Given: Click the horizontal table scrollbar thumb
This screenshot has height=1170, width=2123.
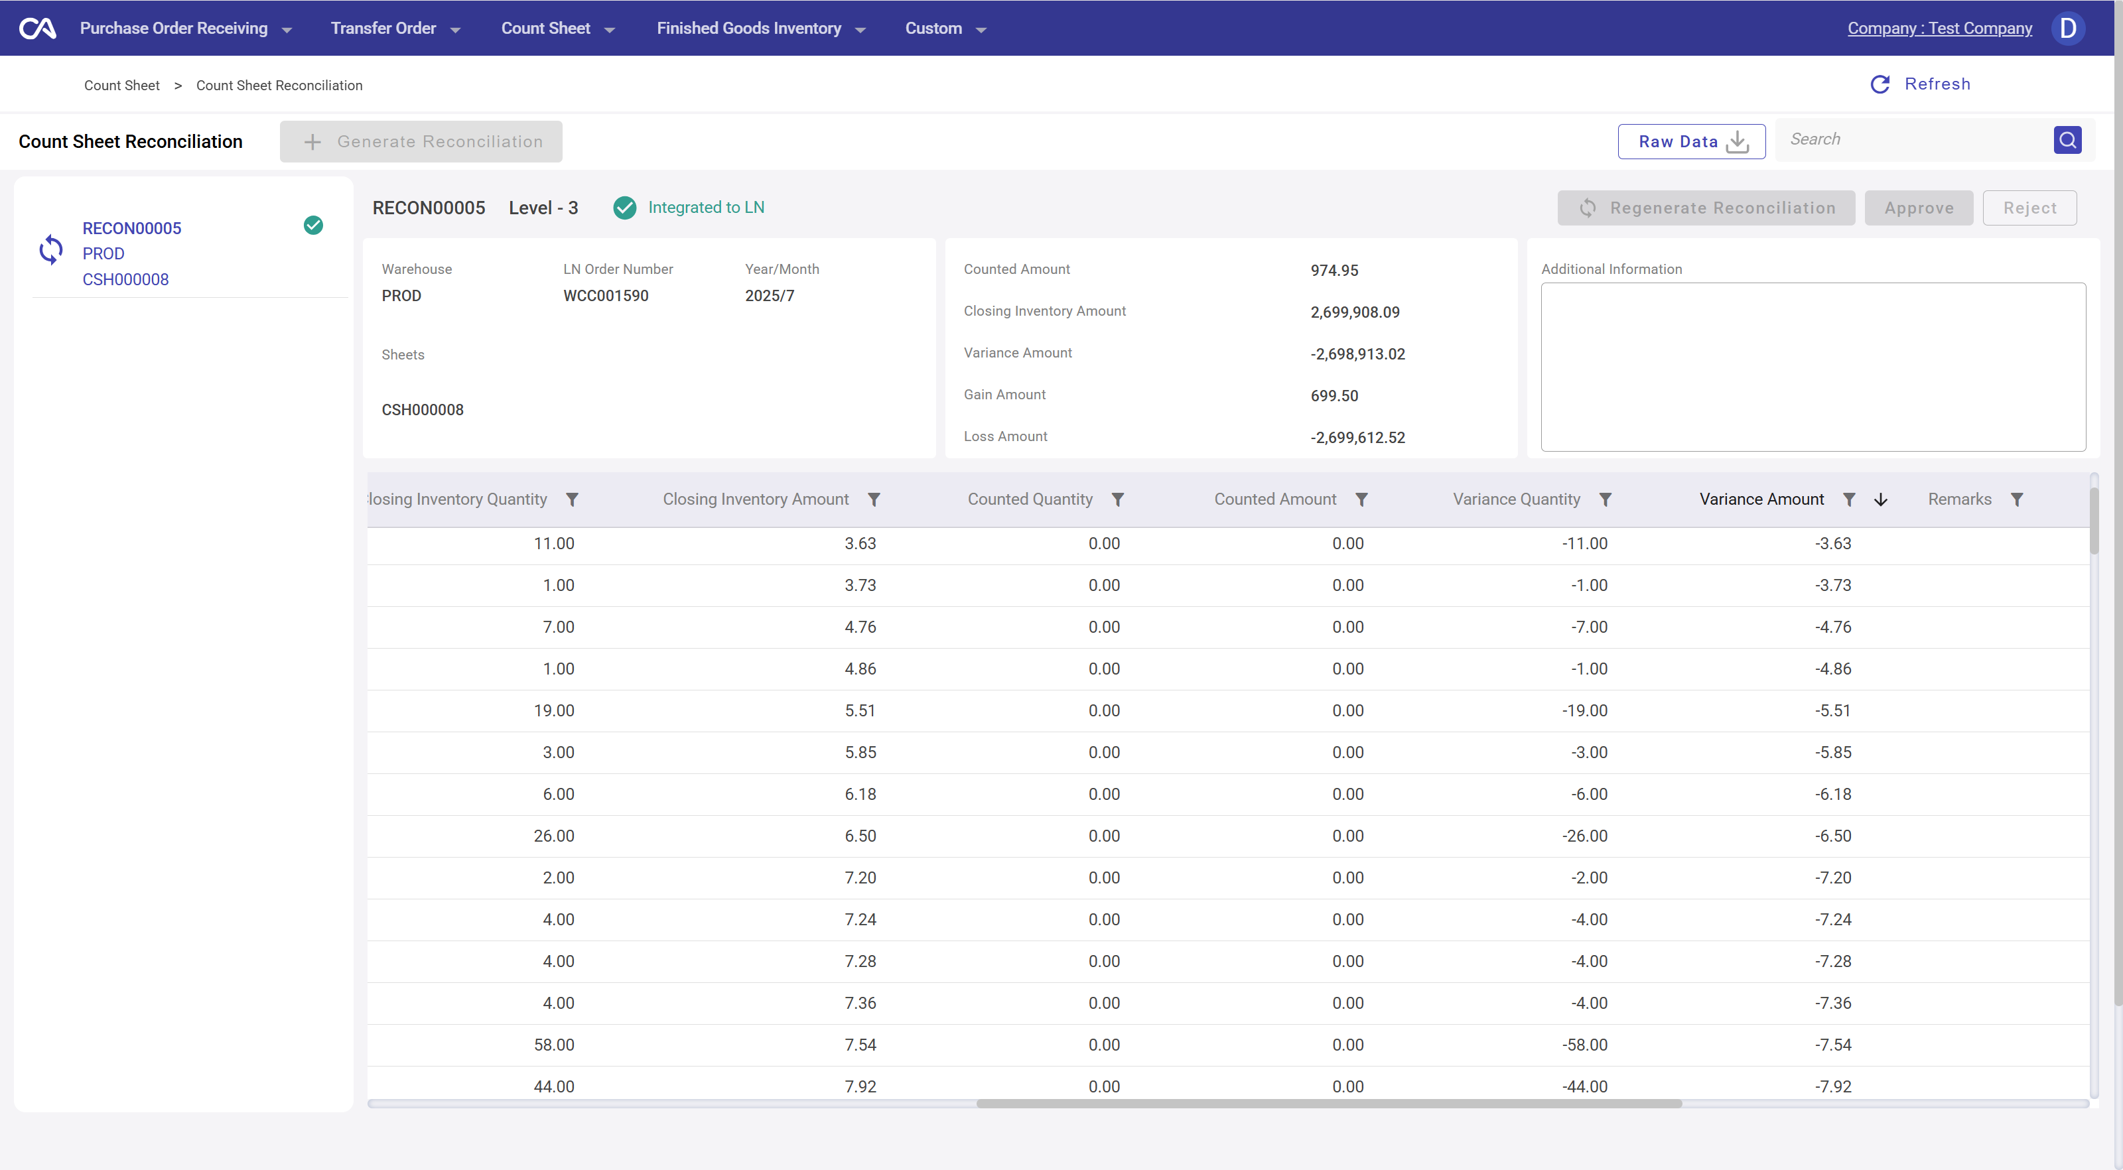Looking at the screenshot, I should [1328, 1104].
